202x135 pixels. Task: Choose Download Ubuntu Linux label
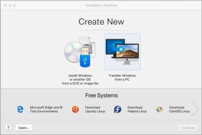pos(95,109)
